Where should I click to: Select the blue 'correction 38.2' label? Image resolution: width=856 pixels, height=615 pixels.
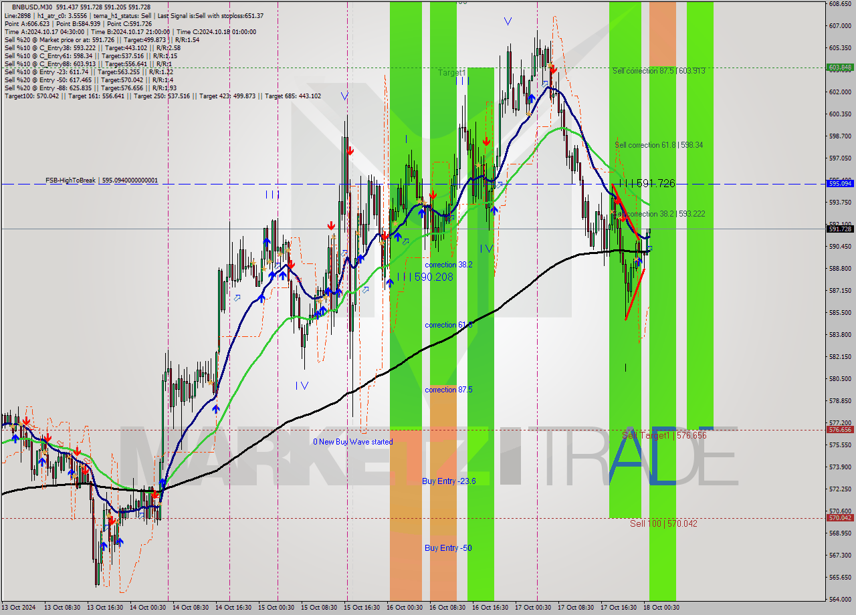tap(449, 265)
